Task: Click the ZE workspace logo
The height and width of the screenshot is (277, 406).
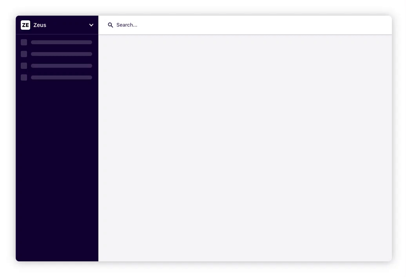Action: click(25, 25)
